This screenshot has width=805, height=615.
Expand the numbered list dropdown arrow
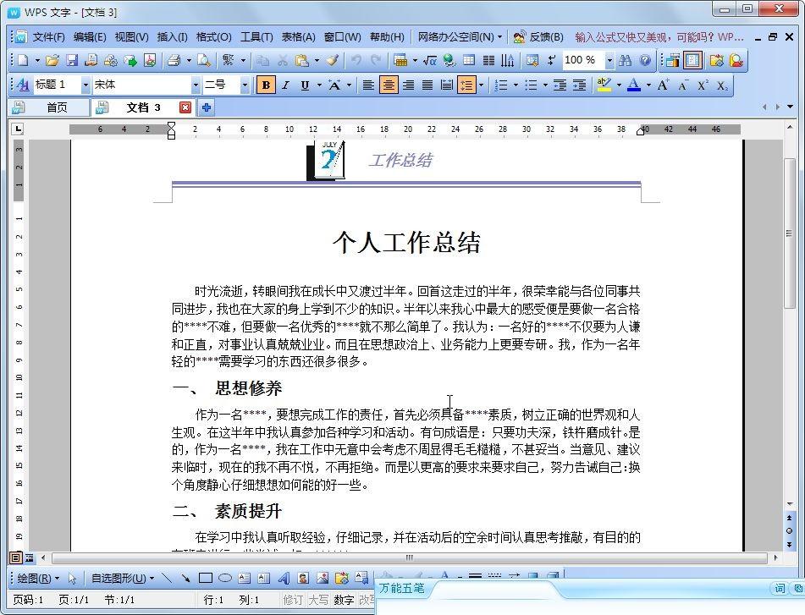point(516,85)
